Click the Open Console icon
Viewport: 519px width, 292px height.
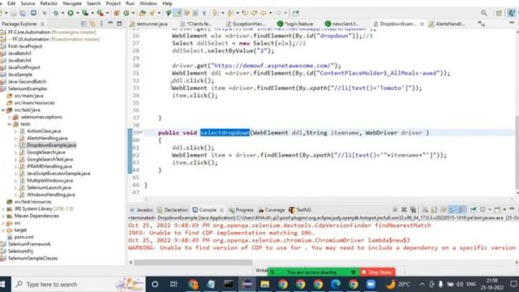point(497,209)
